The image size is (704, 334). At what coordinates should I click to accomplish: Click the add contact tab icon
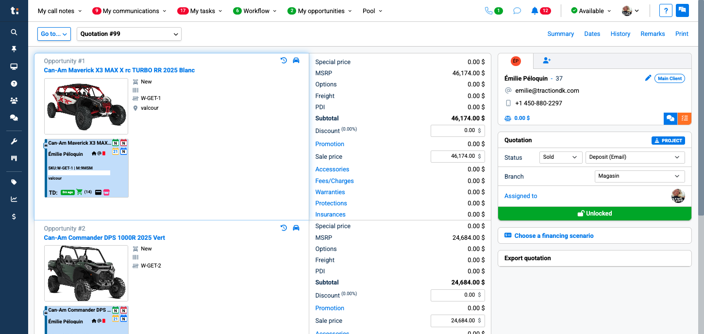(547, 61)
